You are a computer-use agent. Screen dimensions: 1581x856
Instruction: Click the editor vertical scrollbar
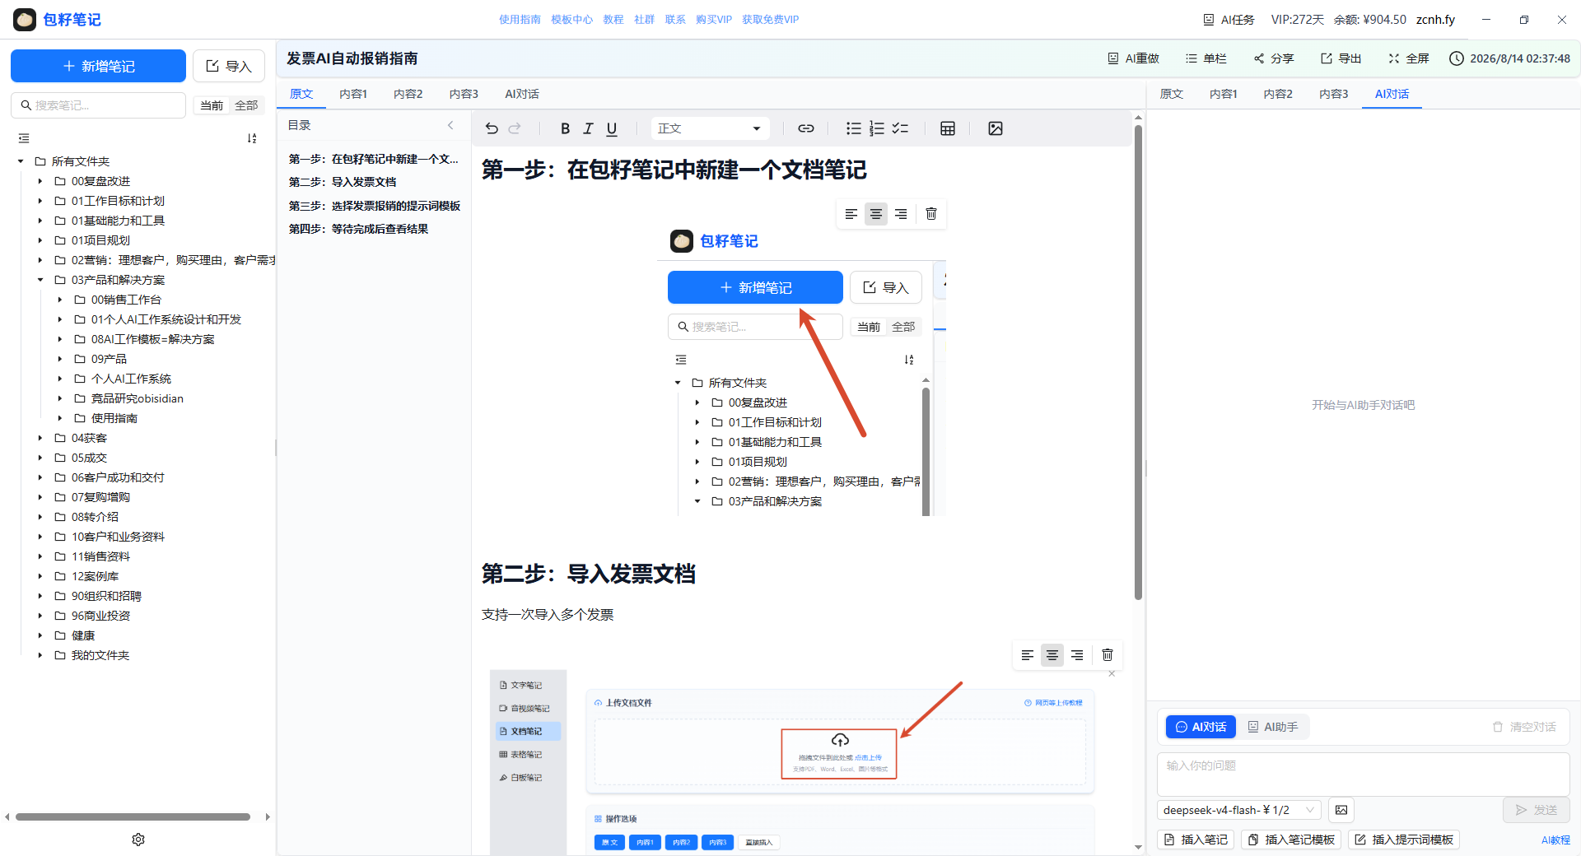coord(1138,362)
